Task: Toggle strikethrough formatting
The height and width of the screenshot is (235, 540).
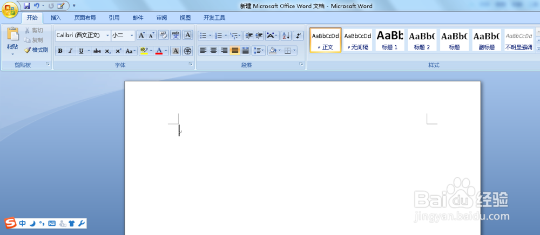Action: (97, 51)
